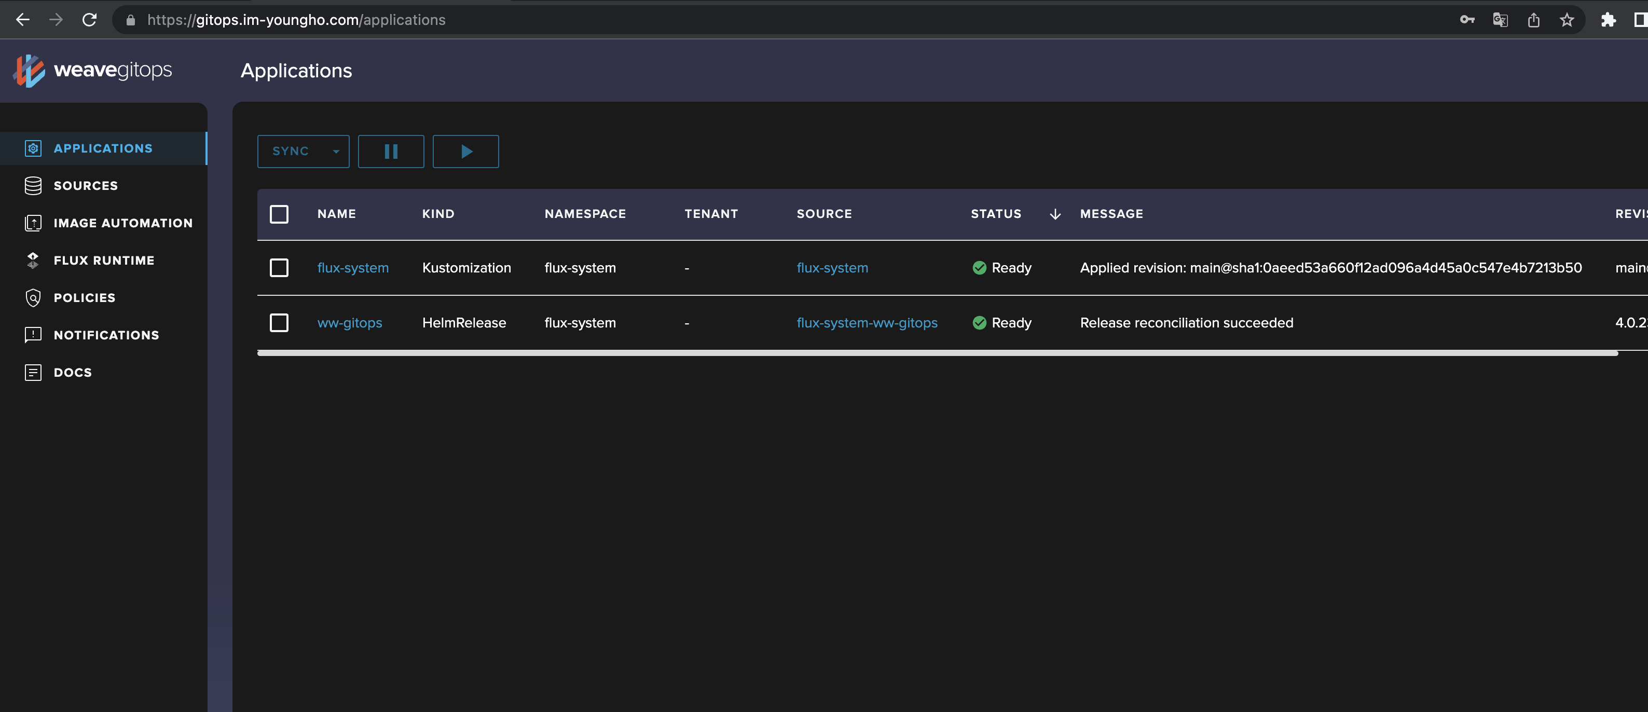Click the pause reconciliation button
Screen dimensions: 1648x712
391,152
